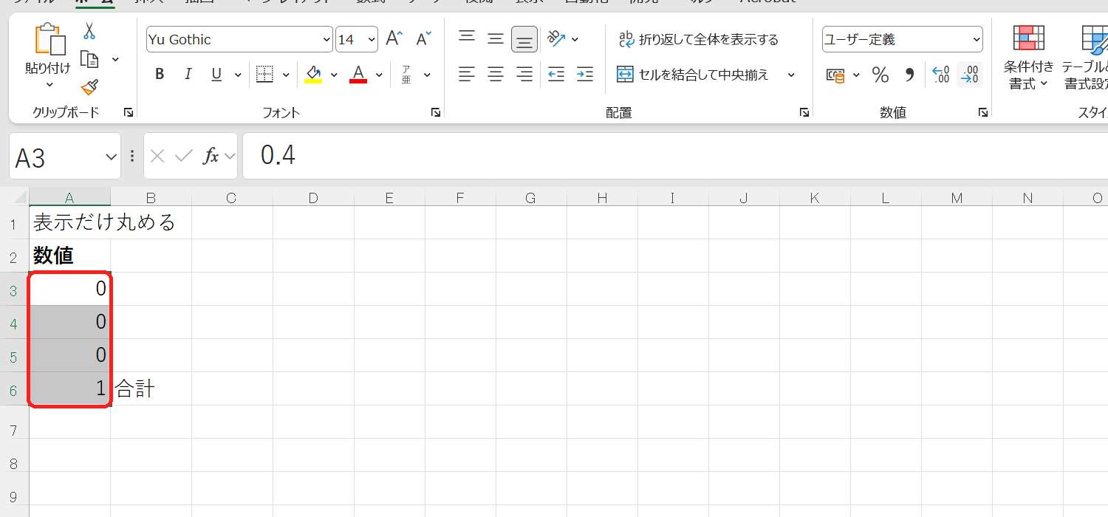Apply percent style
This screenshot has height=517, width=1108.
(x=880, y=75)
